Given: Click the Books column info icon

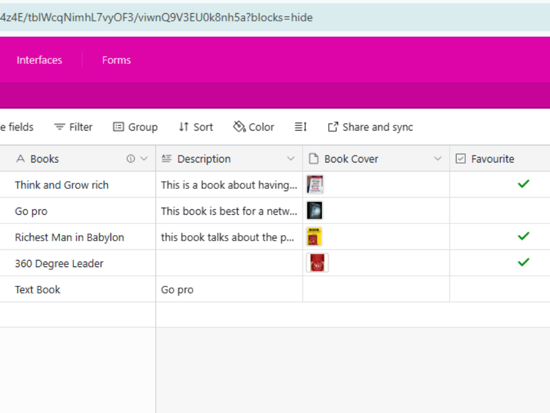Looking at the screenshot, I should pos(130,159).
